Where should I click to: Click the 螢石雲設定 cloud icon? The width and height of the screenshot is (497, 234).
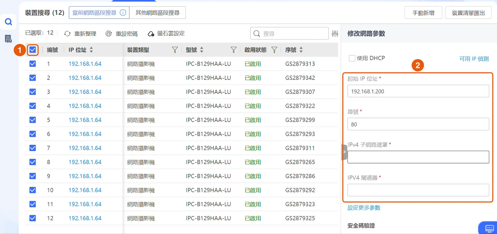pyautogui.click(x=151, y=33)
